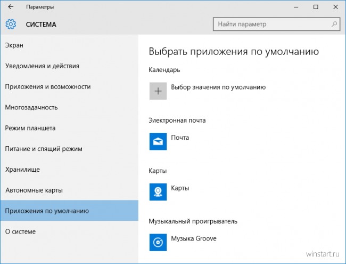
Task: Select Питание и спящий режим
Action: click(x=44, y=149)
